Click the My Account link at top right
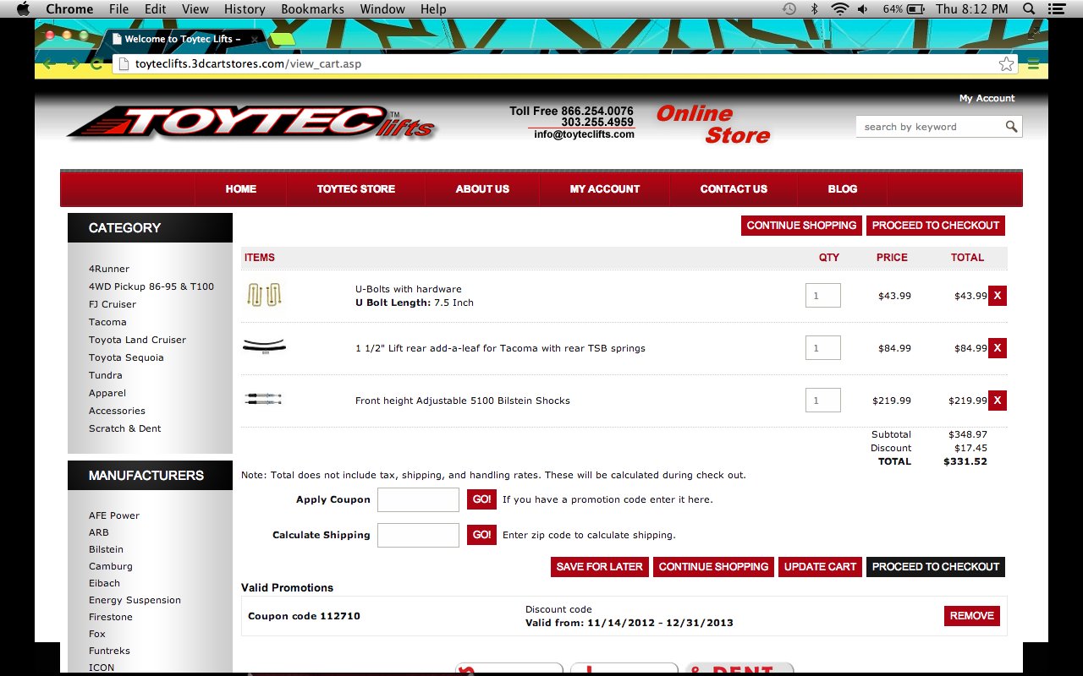This screenshot has width=1083, height=676. click(987, 99)
